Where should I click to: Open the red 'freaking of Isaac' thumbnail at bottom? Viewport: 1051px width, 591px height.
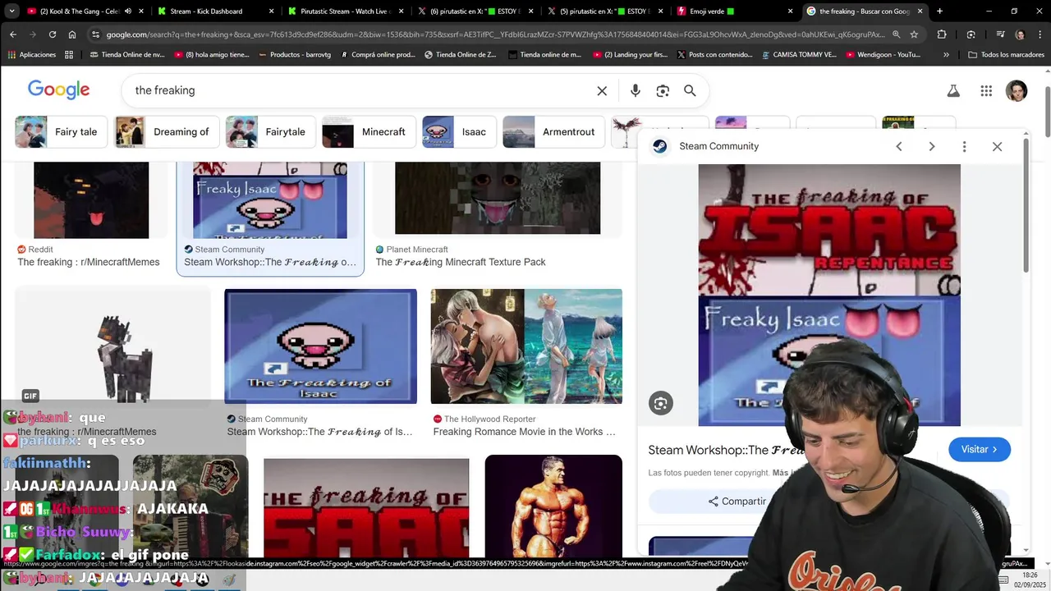click(x=366, y=508)
